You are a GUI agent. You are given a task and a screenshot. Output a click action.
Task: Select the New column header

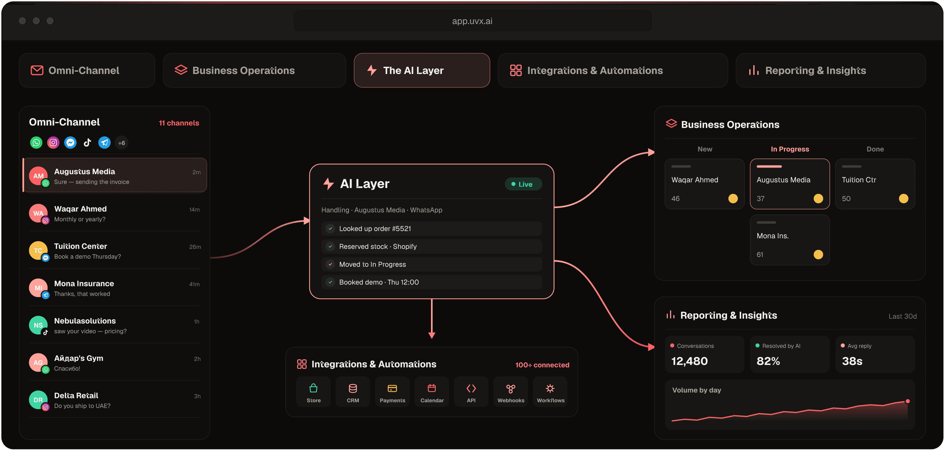point(705,149)
